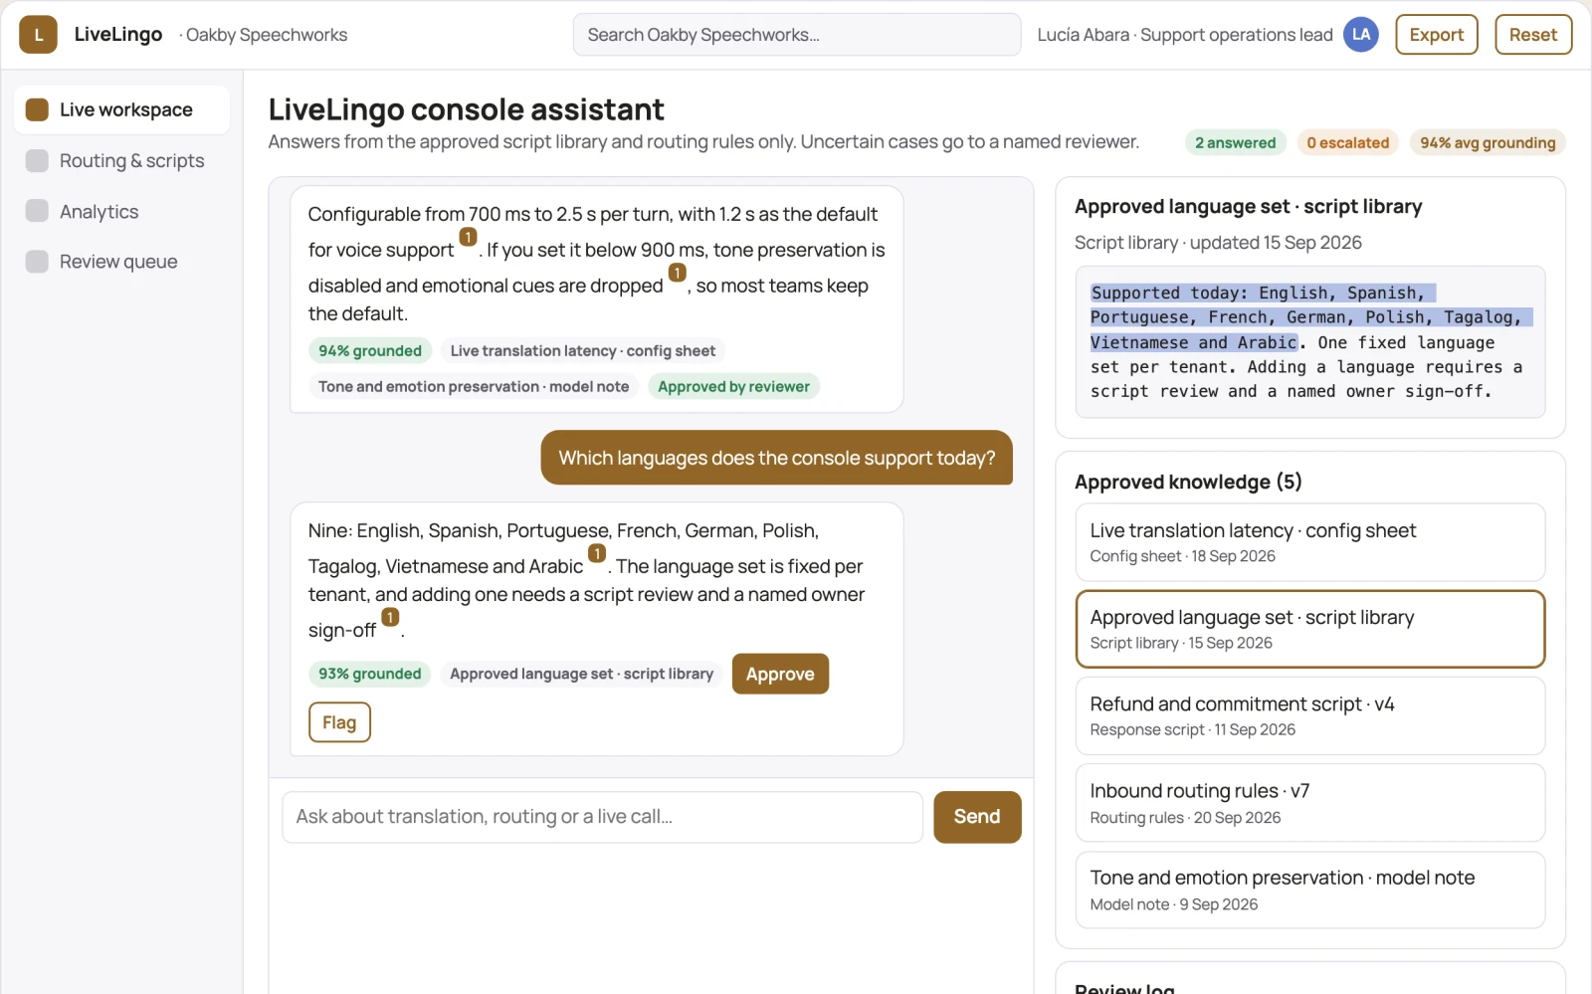Click the '94% avg grounding' pill
1592x994 pixels.
click(x=1488, y=142)
